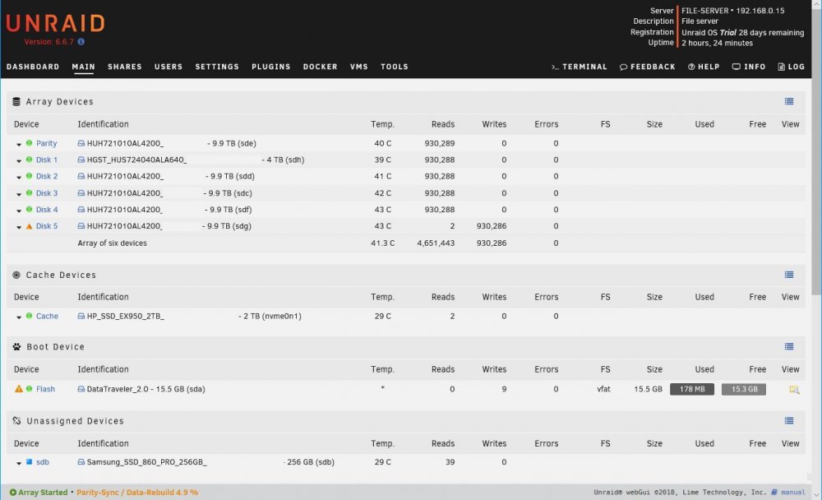Click the version info icon
Viewport: 822px width, 500px height.
[81, 41]
